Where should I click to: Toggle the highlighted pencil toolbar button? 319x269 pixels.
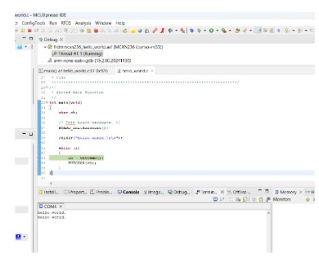pyautogui.click(x=258, y=31)
